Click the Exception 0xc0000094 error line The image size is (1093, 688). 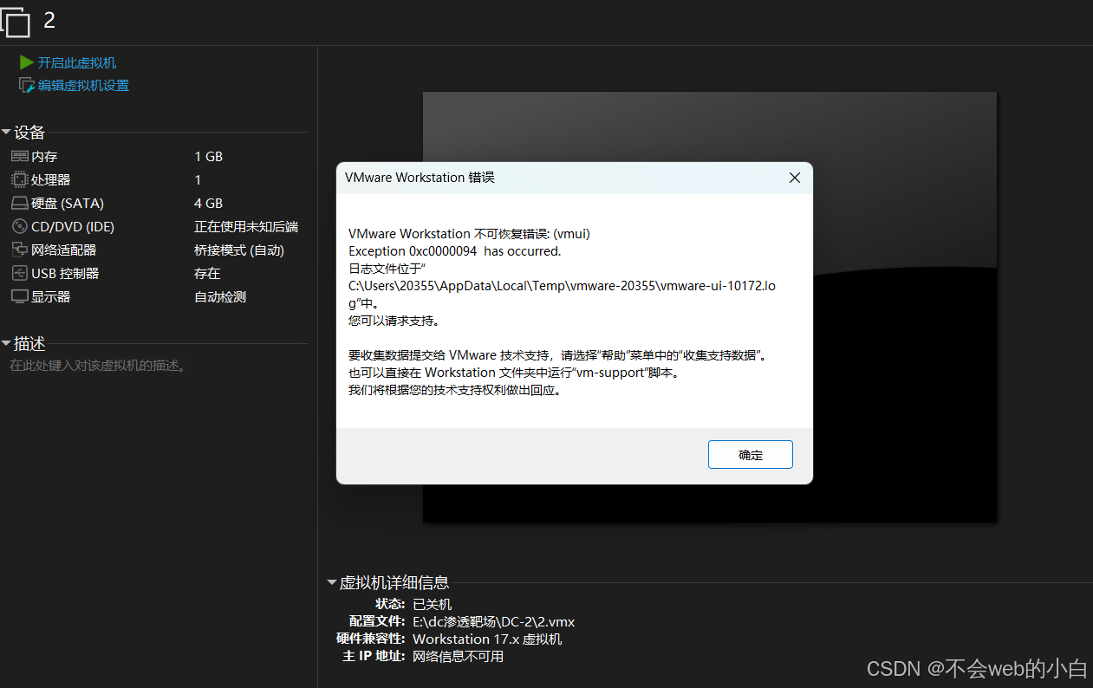[455, 251]
